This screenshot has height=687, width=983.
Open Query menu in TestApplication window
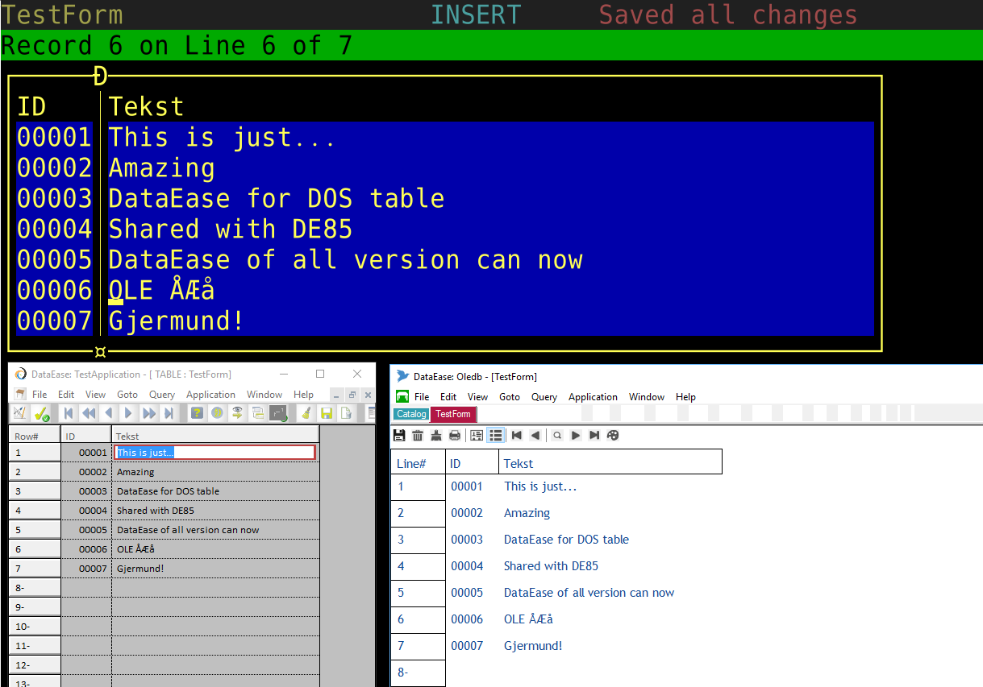tap(162, 395)
